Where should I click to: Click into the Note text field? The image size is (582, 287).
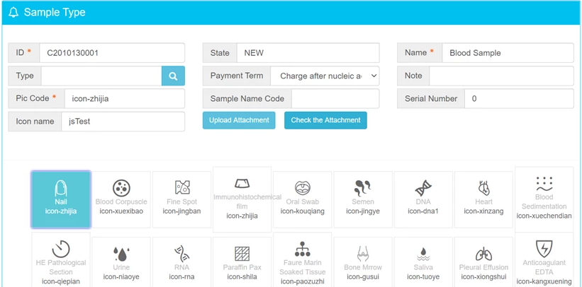(500, 76)
